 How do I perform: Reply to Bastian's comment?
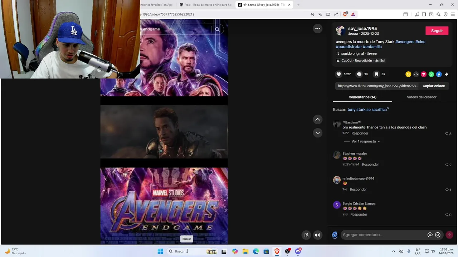point(360,133)
